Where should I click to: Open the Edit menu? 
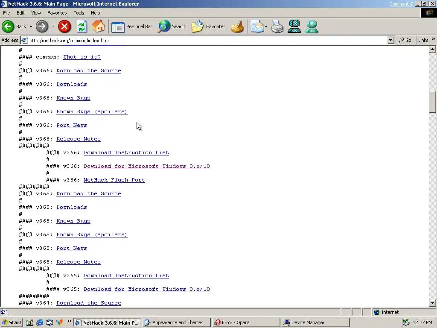20,13
